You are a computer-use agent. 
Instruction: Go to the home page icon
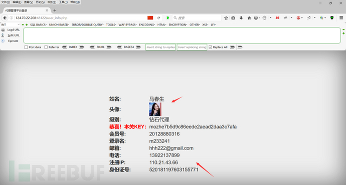coord(249,18)
